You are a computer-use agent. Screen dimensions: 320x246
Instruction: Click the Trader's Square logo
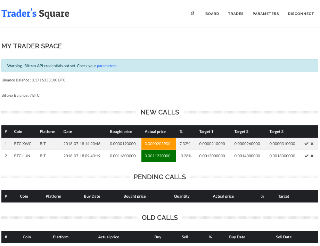(x=35, y=14)
